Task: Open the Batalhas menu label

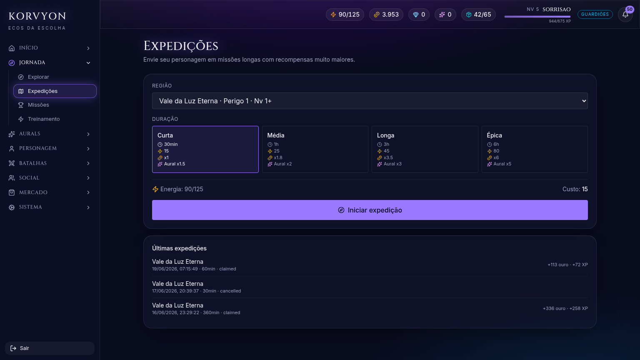Action: 33,163
